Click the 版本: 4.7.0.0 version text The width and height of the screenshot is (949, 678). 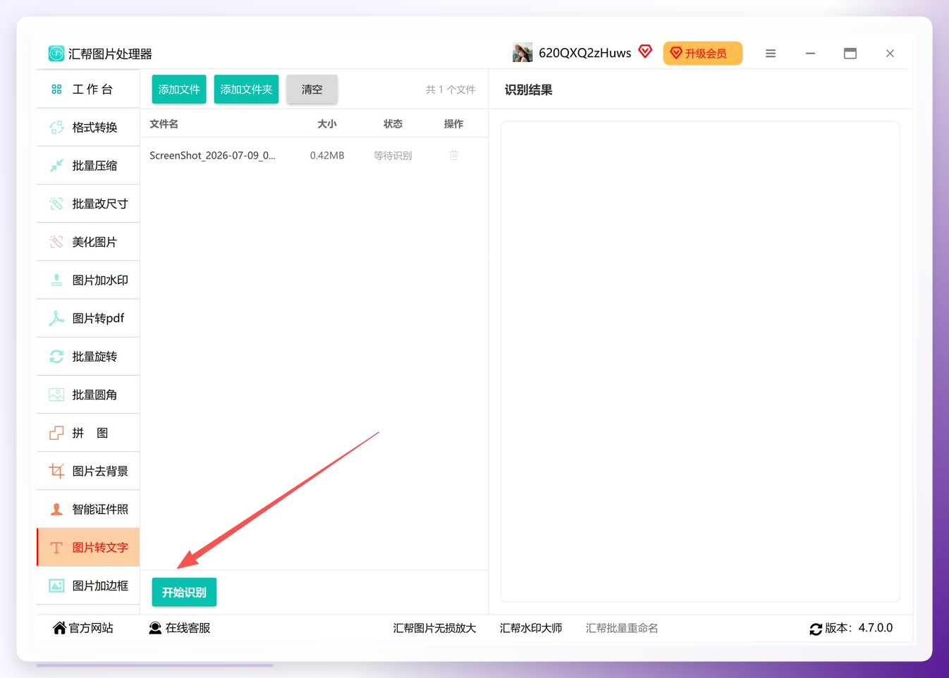click(859, 628)
